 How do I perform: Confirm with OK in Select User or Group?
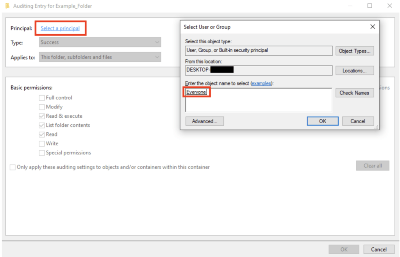[322, 121]
